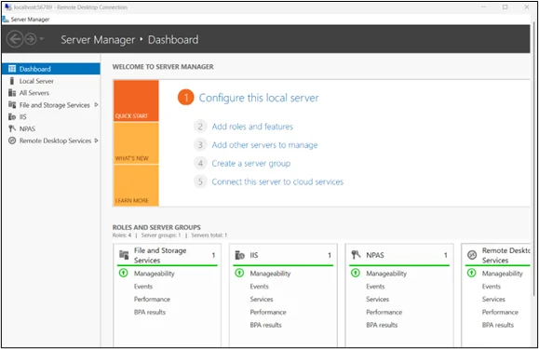The height and width of the screenshot is (349, 539).
Task: Click green Manageability icon in IIS tile
Action: (239, 273)
